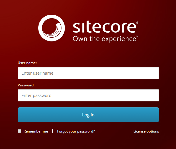The width and height of the screenshot is (176, 149).
Task: Click the TM mark after experience
Action: pos(137,36)
